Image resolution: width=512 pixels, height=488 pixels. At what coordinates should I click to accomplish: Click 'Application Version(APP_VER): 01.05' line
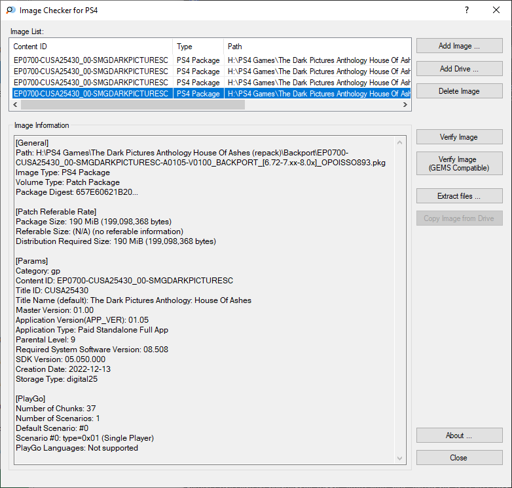82,320
